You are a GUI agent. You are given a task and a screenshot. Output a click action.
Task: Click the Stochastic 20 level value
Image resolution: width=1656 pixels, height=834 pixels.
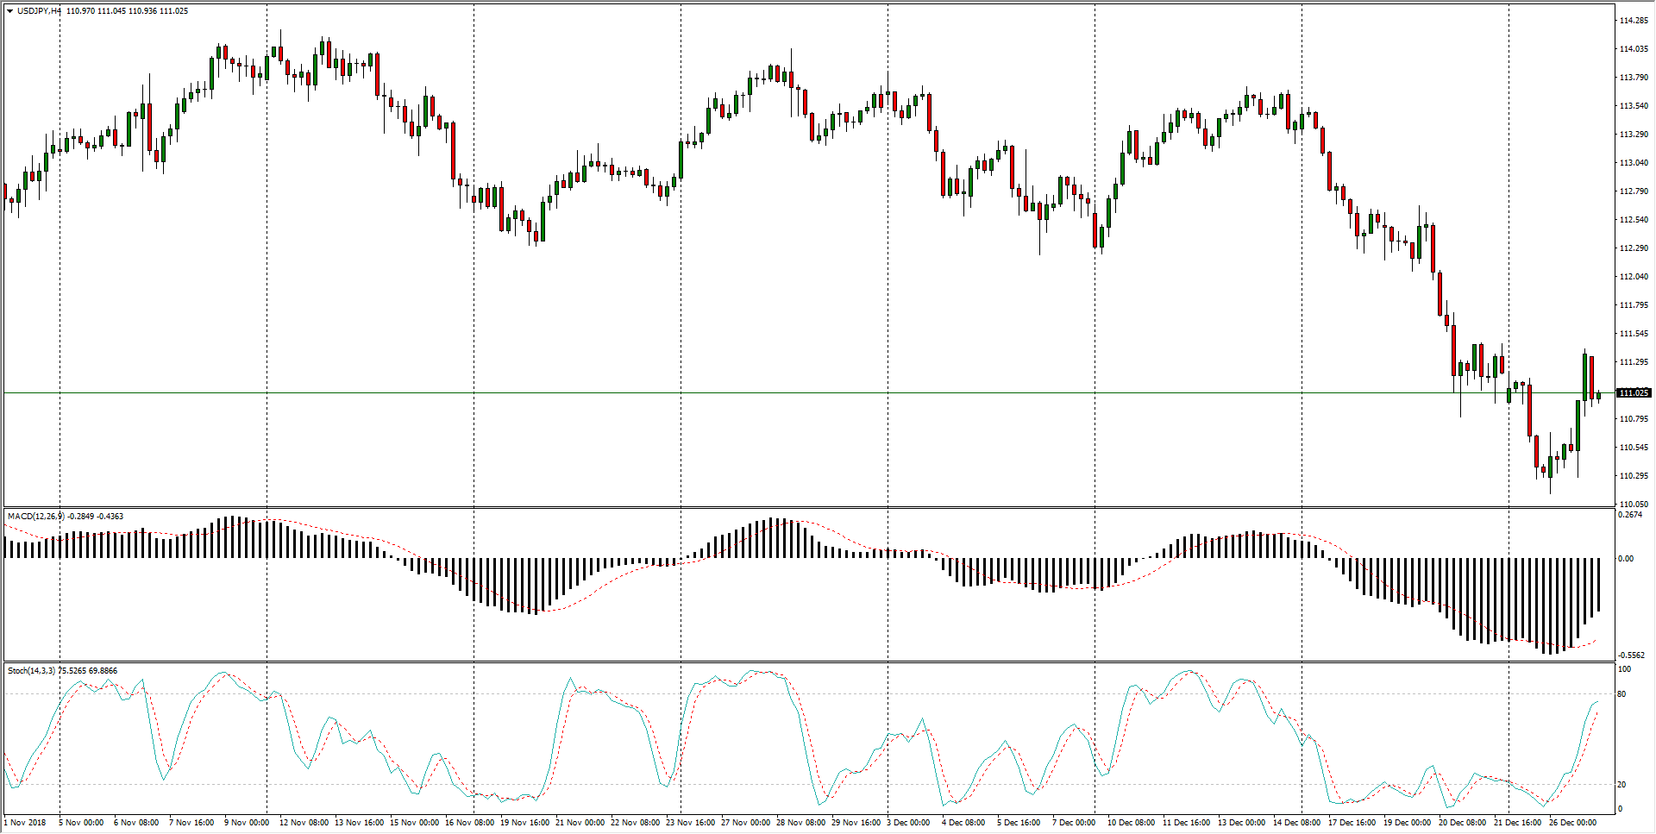(x=1622, y=785)
